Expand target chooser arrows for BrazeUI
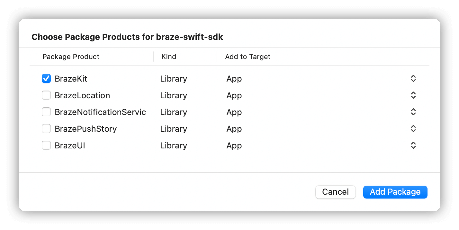Viewport: 459px width, 230px height. tap(413, 145)
